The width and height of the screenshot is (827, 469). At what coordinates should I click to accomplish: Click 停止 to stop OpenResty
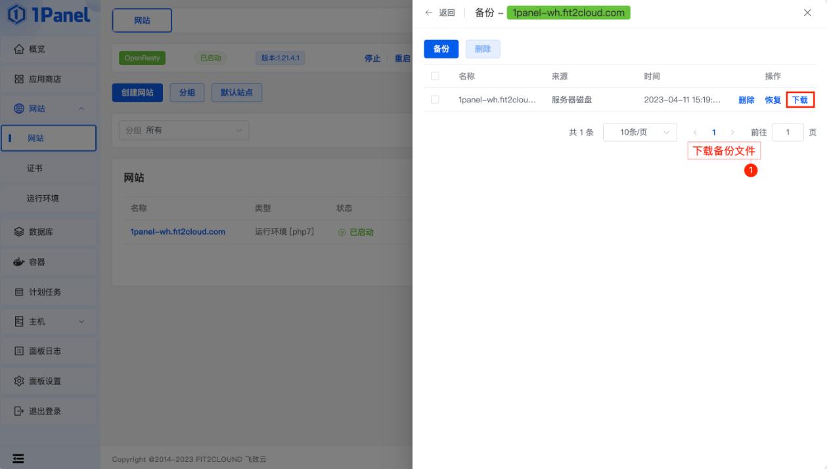pos(372,58)
